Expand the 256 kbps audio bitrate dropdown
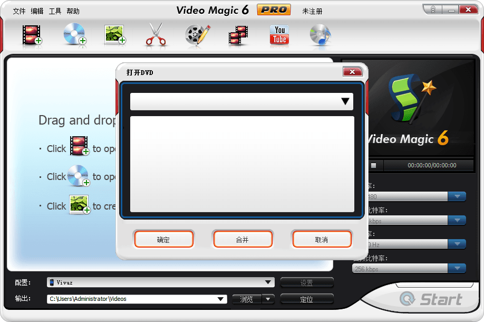The height and width of the screenshot is (322, 484). tap(457, 268)
